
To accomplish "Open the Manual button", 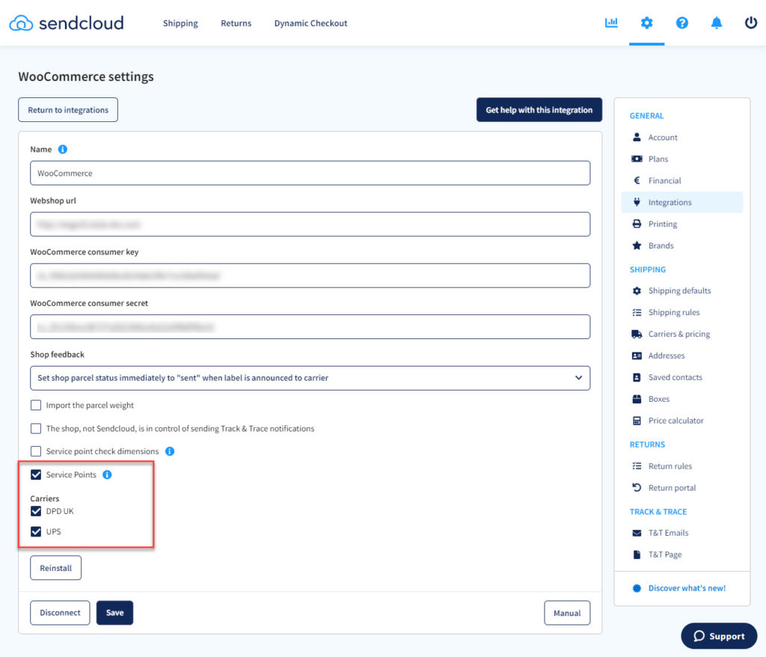I will (567, 613).
